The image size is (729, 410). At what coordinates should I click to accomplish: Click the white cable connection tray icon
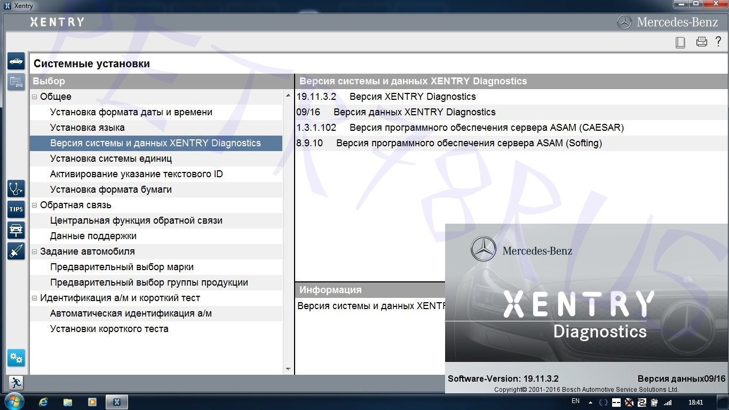pos(642,403)
